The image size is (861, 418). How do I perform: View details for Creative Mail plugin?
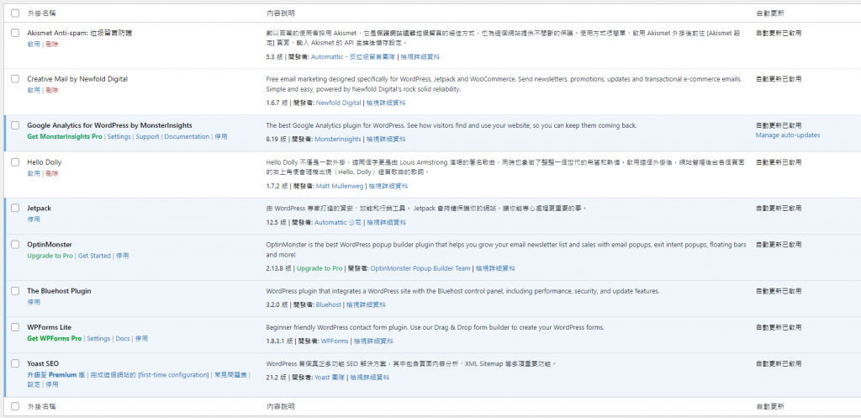click(386, 103)
